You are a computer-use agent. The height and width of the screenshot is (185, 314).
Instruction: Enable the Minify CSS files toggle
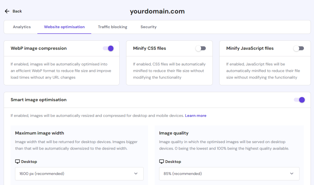coord(201,48)
